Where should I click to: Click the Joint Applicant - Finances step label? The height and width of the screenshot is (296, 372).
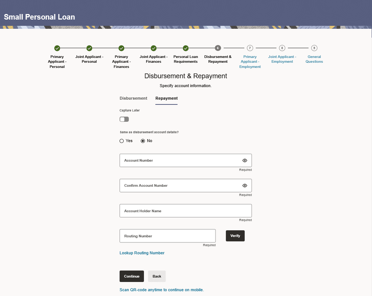154,59
